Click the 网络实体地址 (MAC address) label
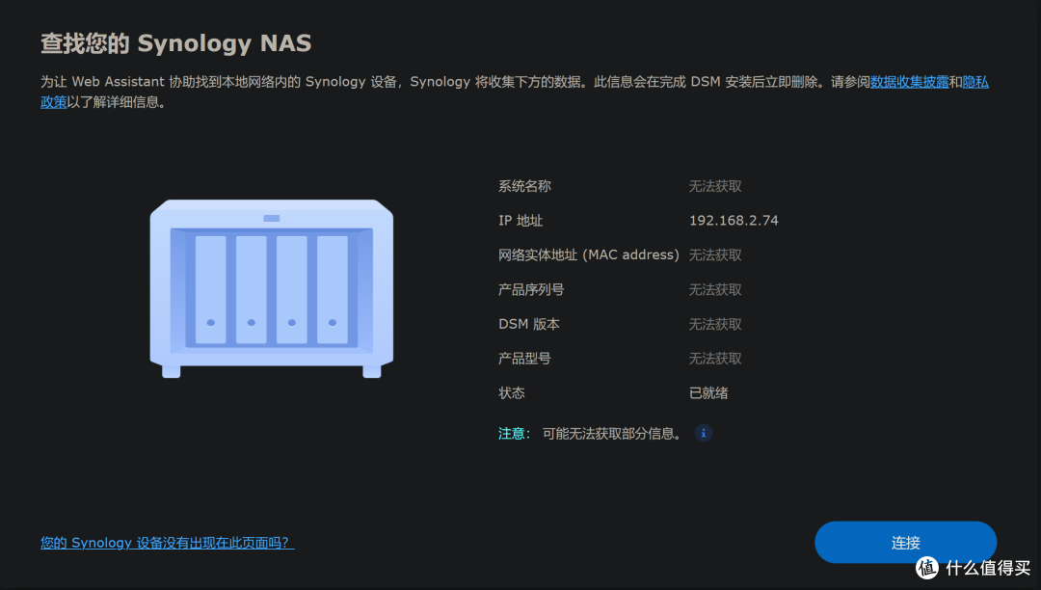1041x590 pixels. pyautogui.click(x=589, y=255)
